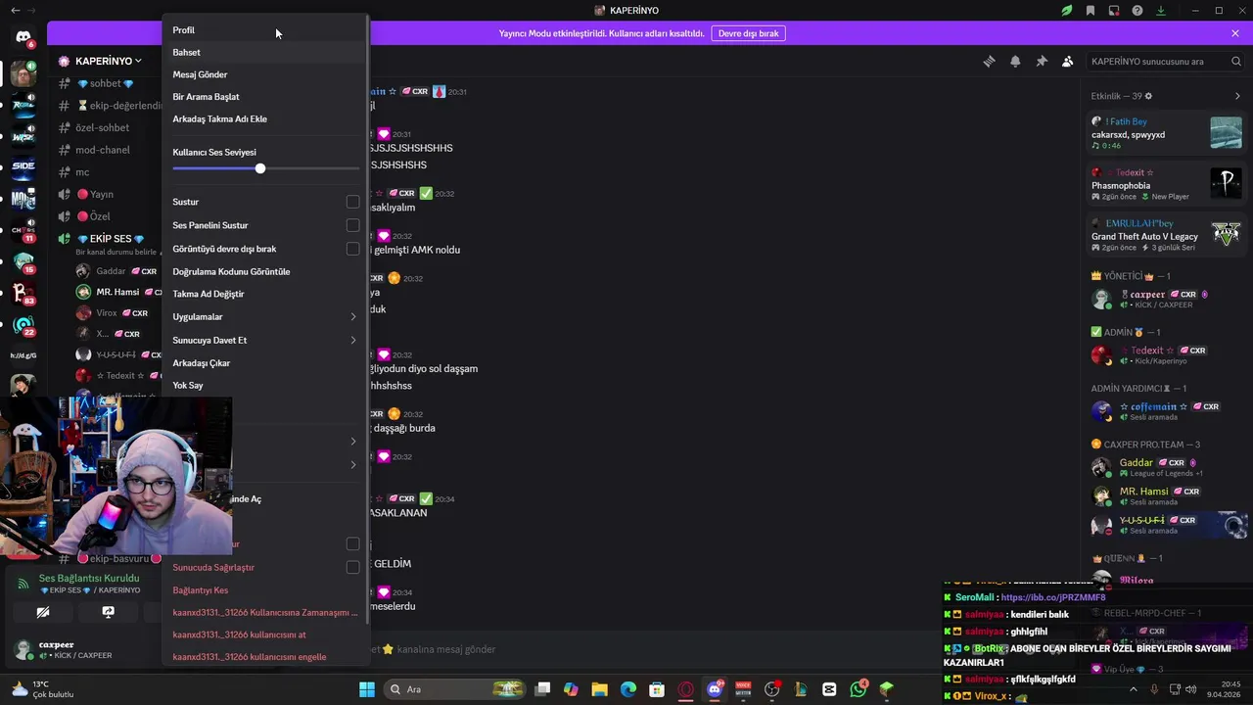Image resolution: width=1253 pixels, height=705 pixels.
Task: Expand the Uygulamalar submenu arrow
Action: [353, 317]
